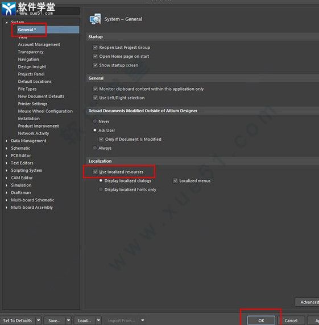Screen dimensions: 319x325
Task: Toggle the Localized menus checkbox
Action: [175, 181]
